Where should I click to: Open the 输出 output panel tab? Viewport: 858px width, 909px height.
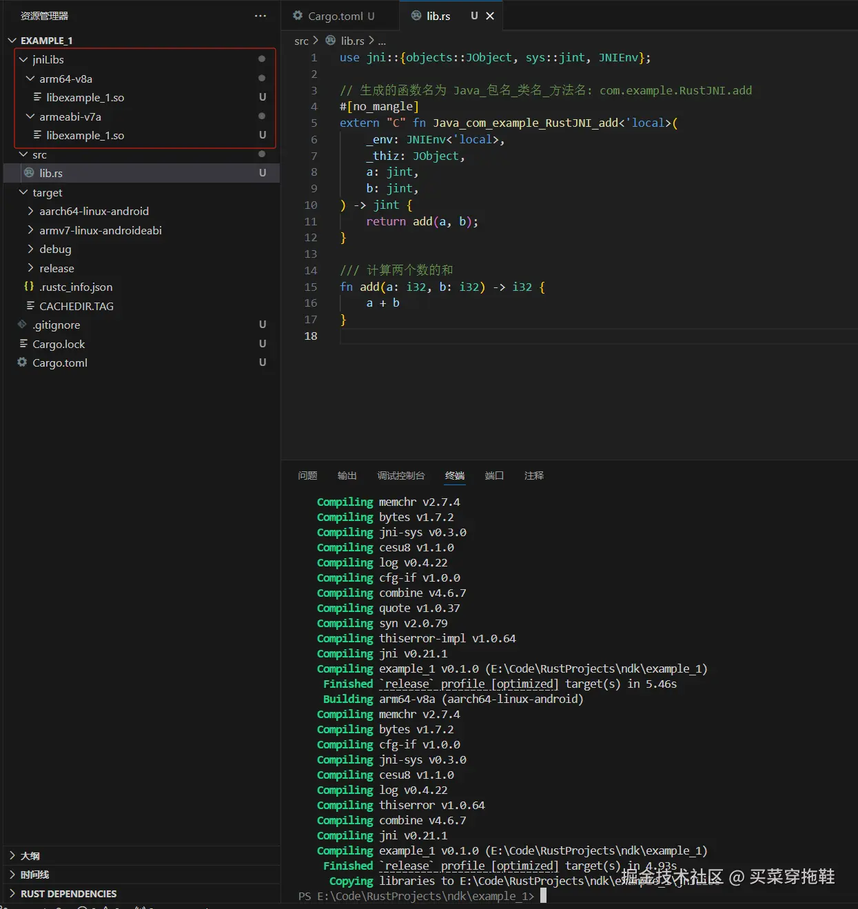click(347, 476)
